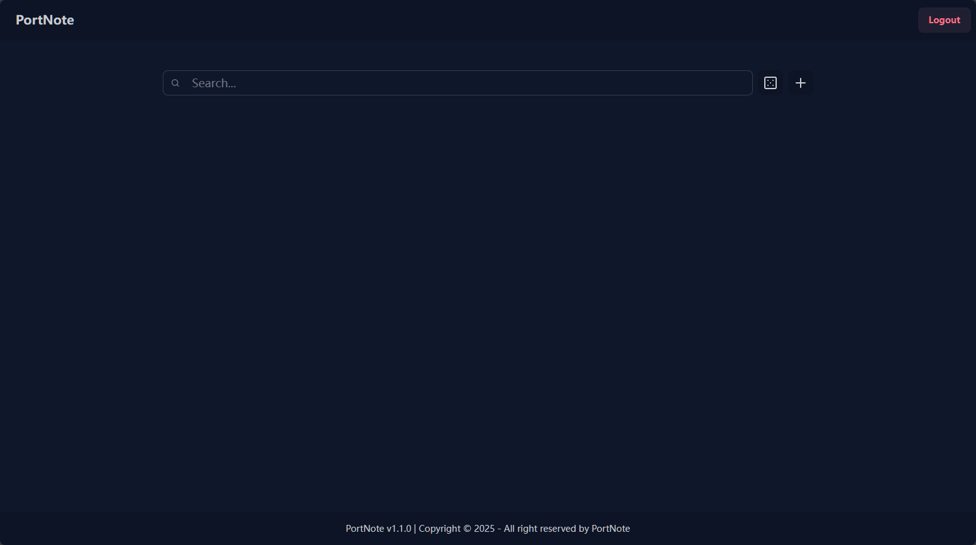Focus the Search... input field
Image resolution: width=976 pixels, height=545 pixels.
458,83
